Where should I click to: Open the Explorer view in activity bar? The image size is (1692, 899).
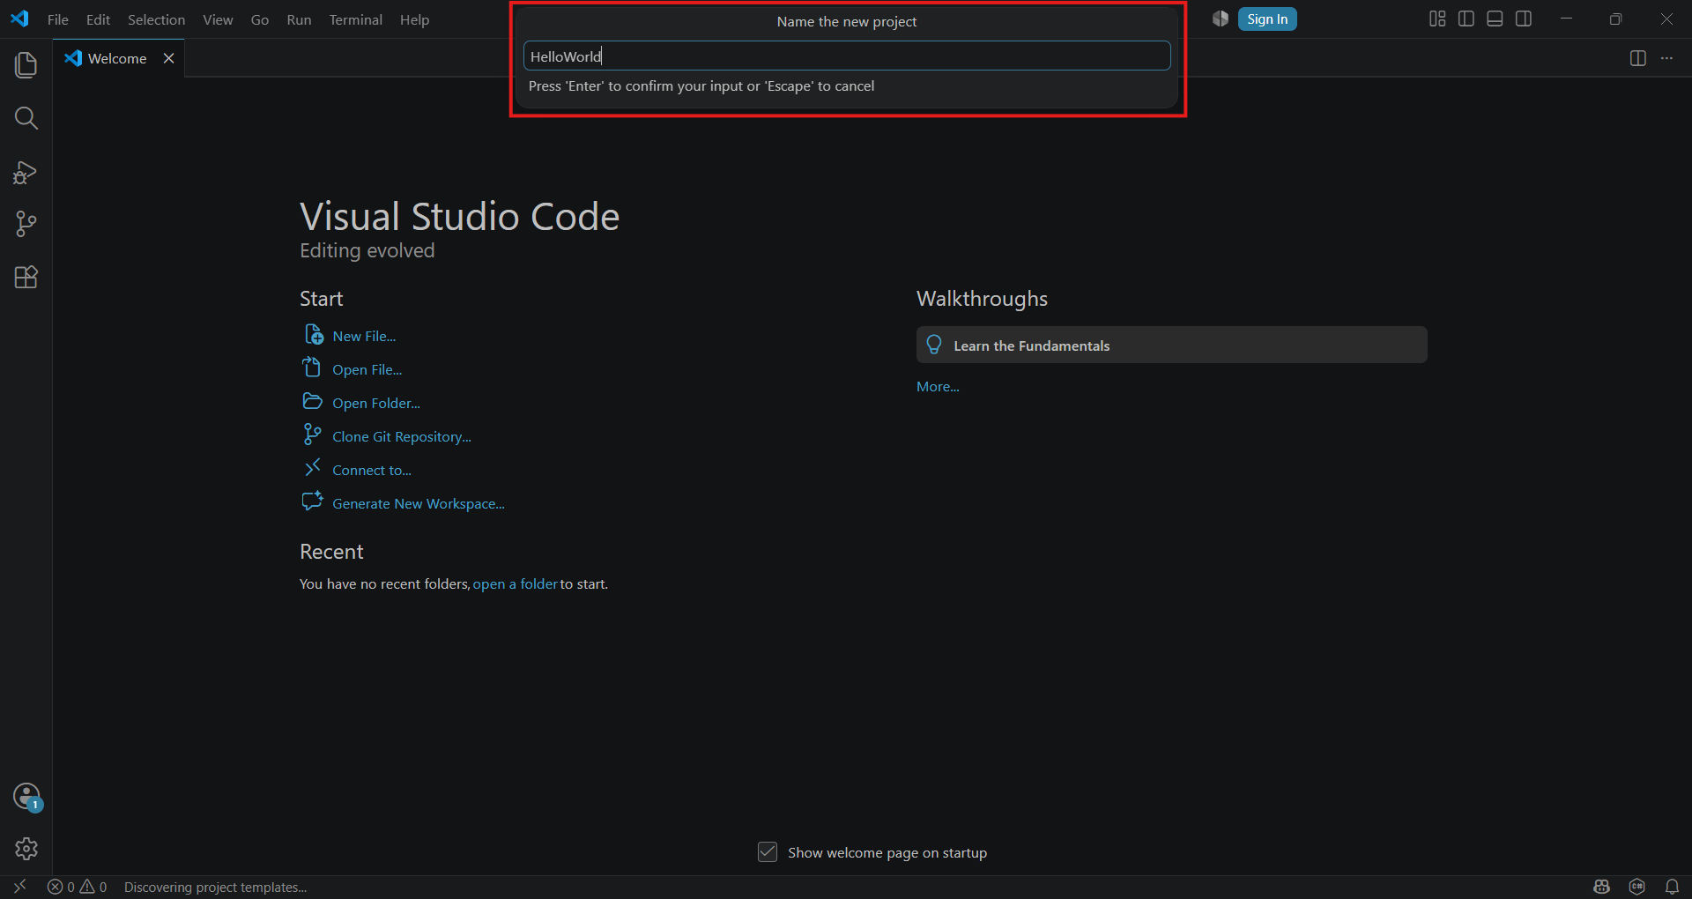pyautogui.click(x=26, y=65)
